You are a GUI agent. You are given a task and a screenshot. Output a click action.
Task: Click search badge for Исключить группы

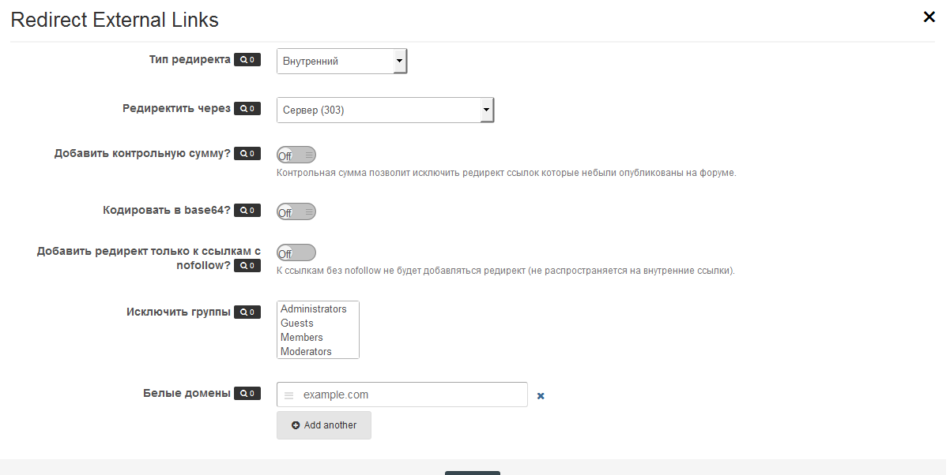coord(247,312)
